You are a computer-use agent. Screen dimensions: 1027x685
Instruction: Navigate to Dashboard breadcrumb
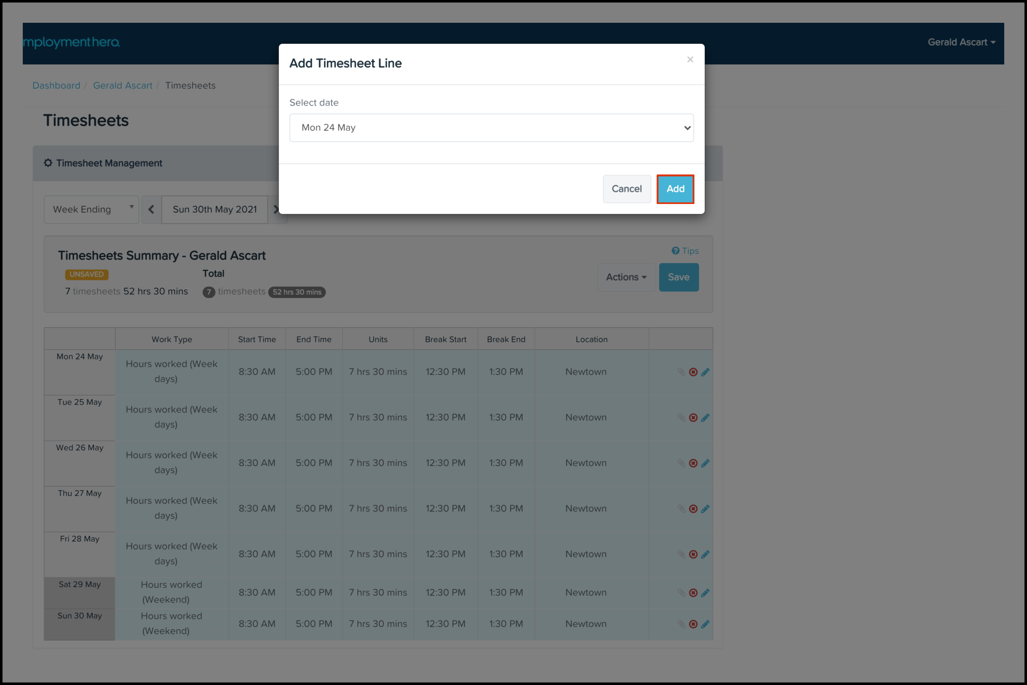(56, 85)
